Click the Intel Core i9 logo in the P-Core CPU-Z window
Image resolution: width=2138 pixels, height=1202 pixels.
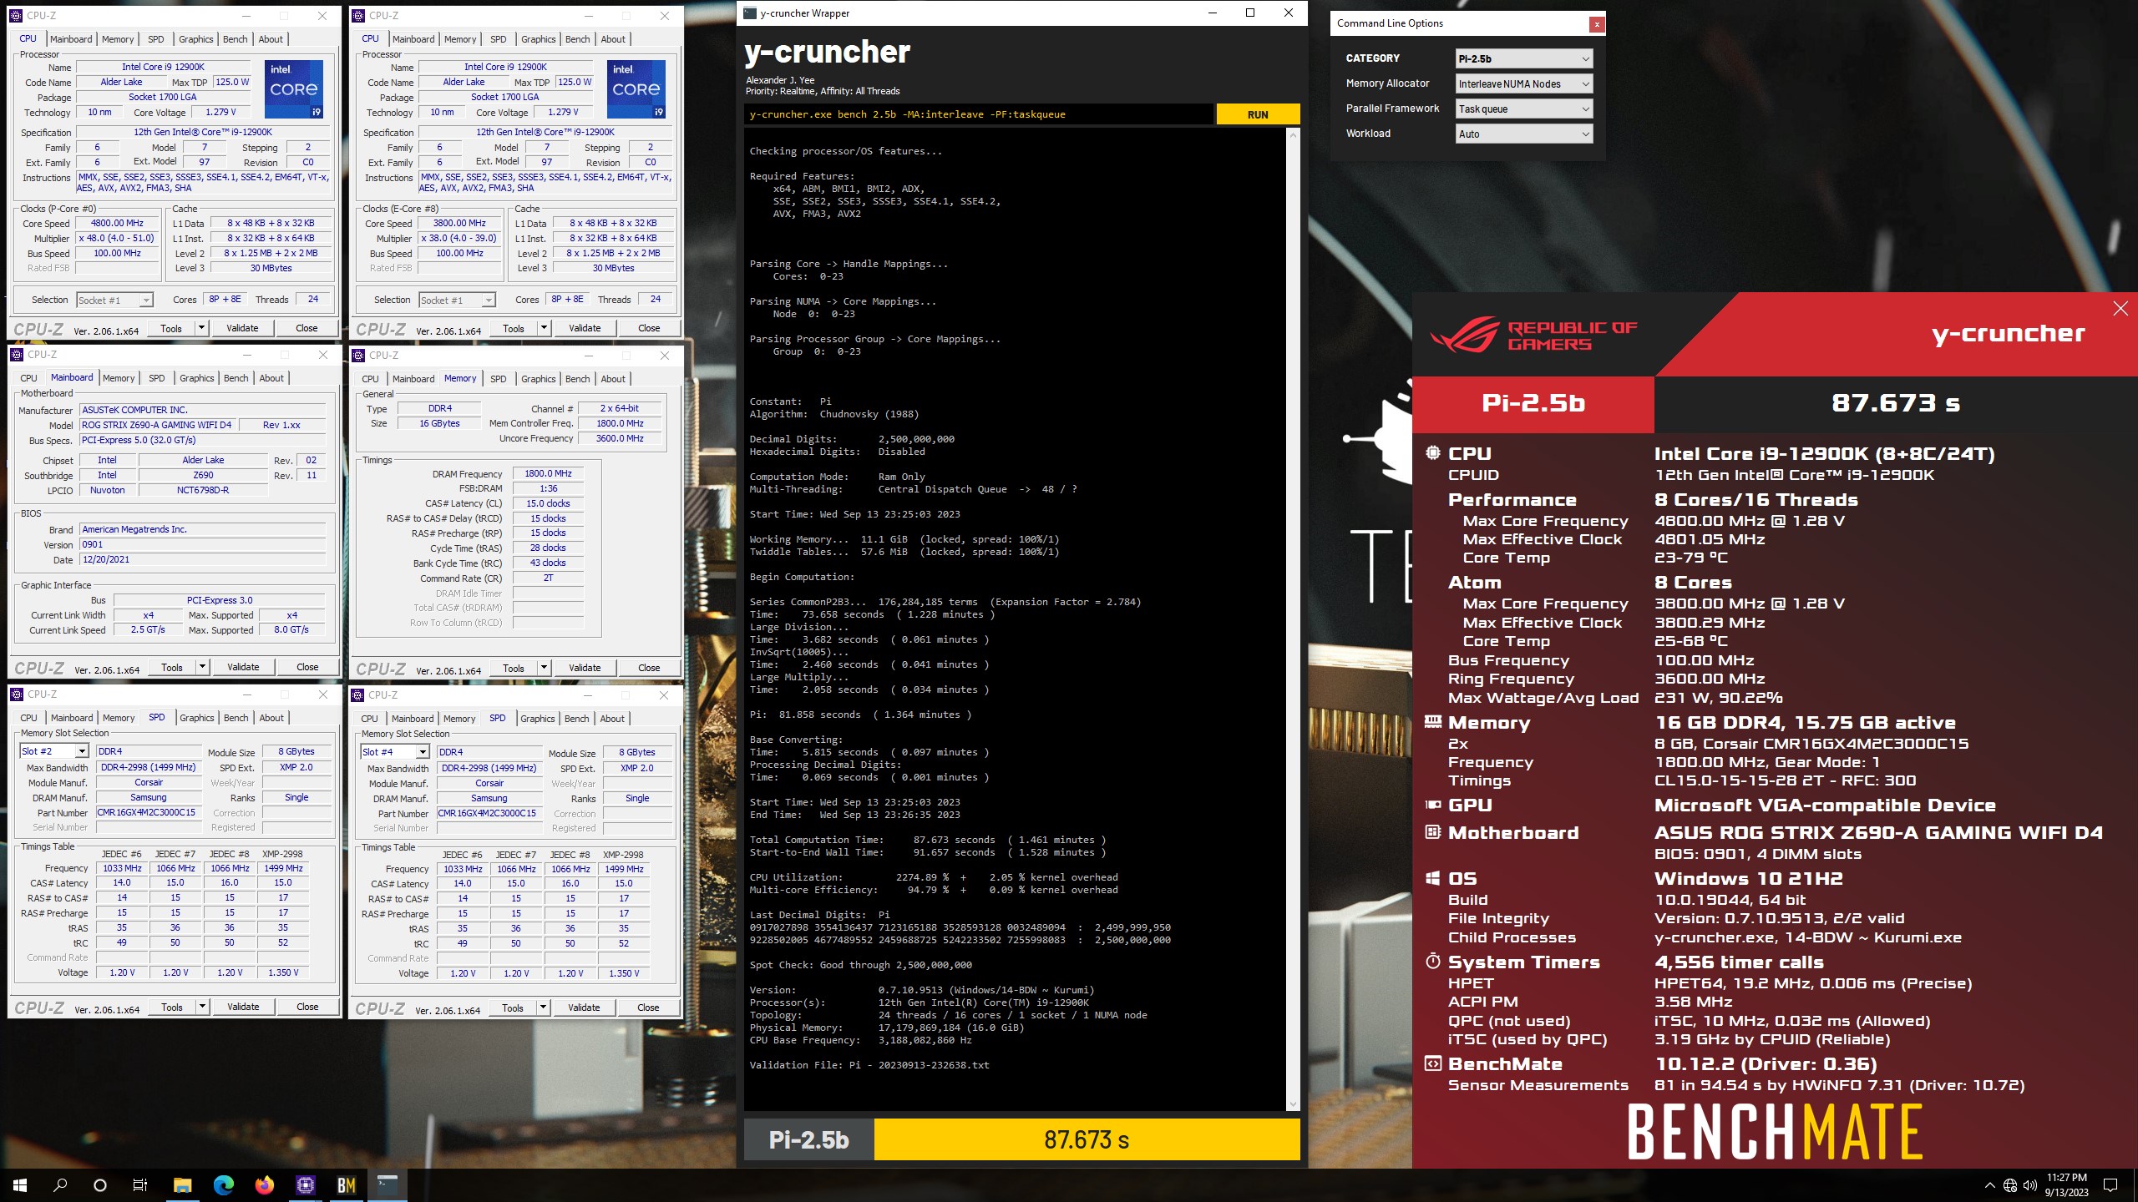click(294, 88)
